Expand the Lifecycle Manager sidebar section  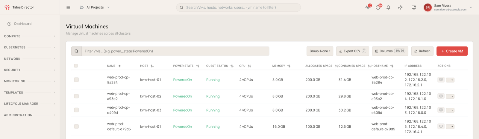click(x=30, y=104)
